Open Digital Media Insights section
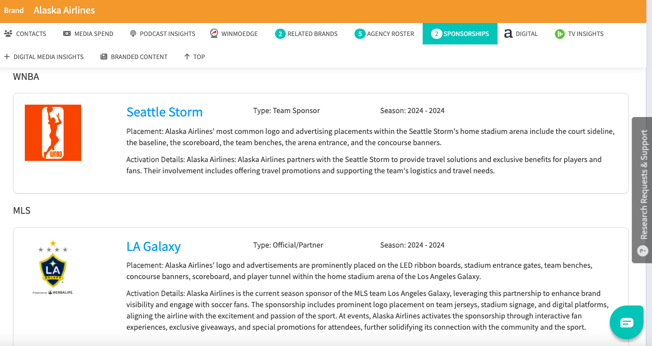 [x=43, y=57]
